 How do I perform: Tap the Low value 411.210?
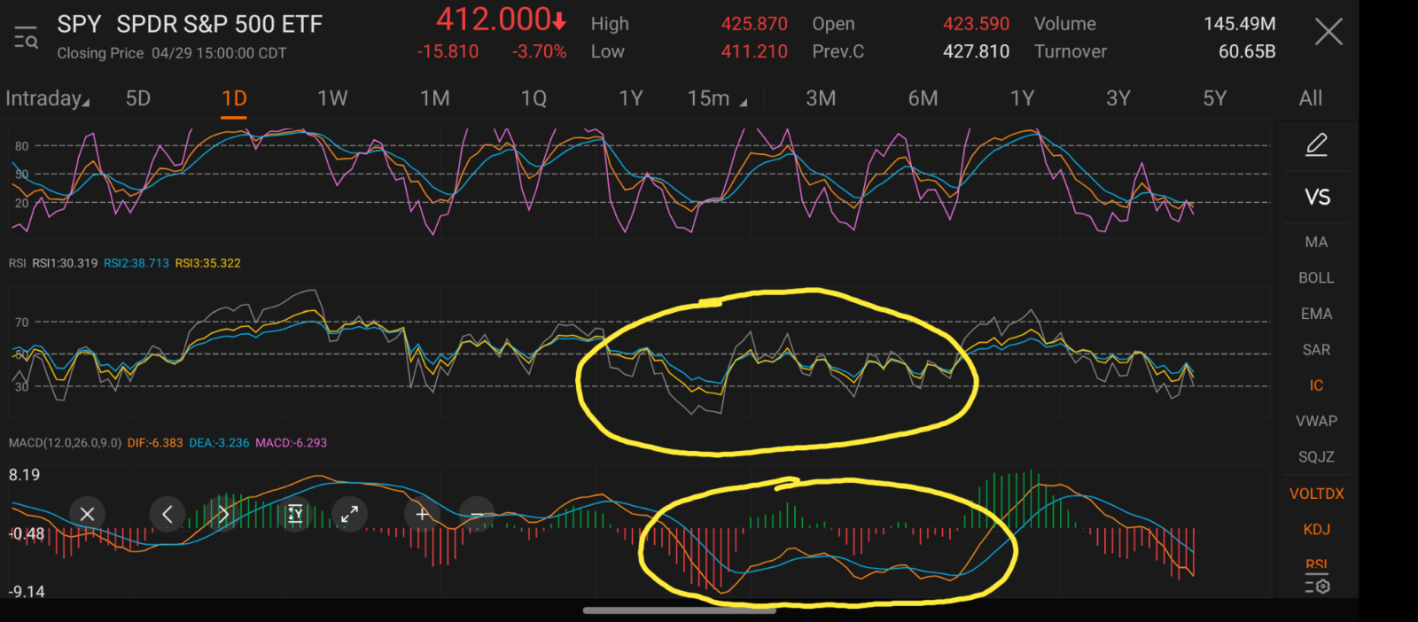[x=754, y=51]
